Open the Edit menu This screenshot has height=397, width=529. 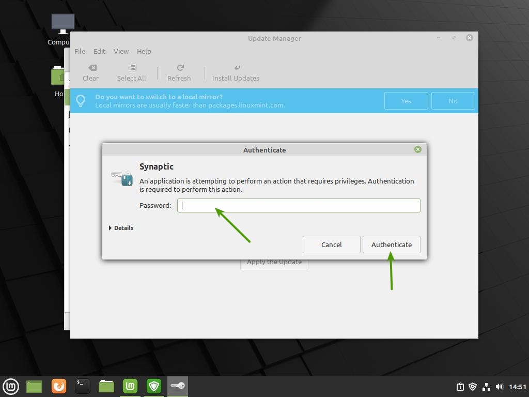pos(99,51)
